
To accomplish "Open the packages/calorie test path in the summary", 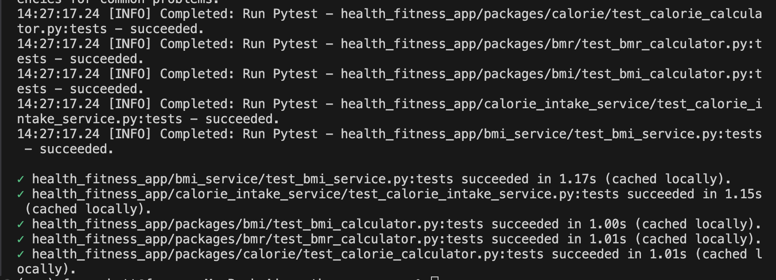I will 287,254.
